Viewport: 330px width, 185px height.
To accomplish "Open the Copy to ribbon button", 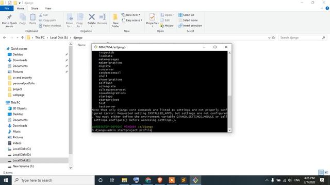I will point(79,21).
